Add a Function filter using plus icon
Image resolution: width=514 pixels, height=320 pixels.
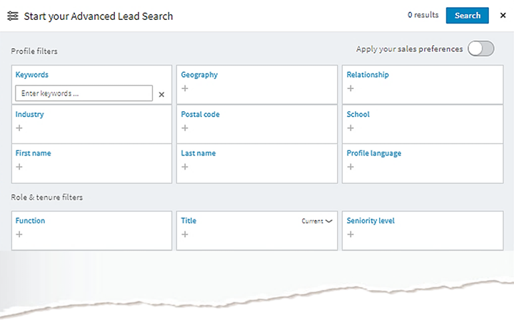coord(19,234)
